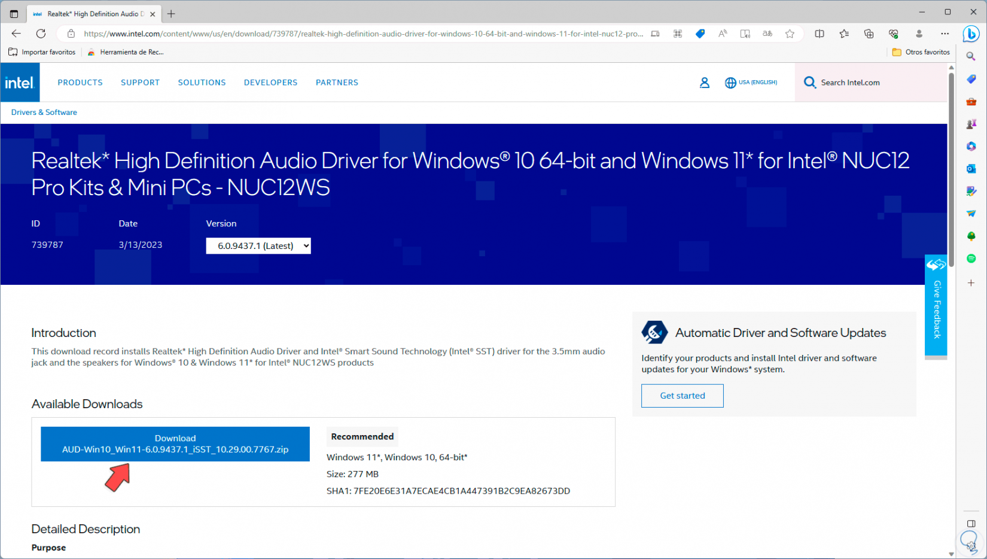
Task: Open the browser profile menu
Action: pos(919,34)
